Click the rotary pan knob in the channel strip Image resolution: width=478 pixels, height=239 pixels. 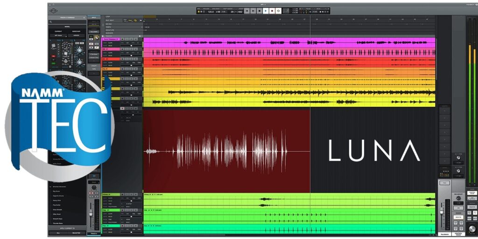coord(94,187)
